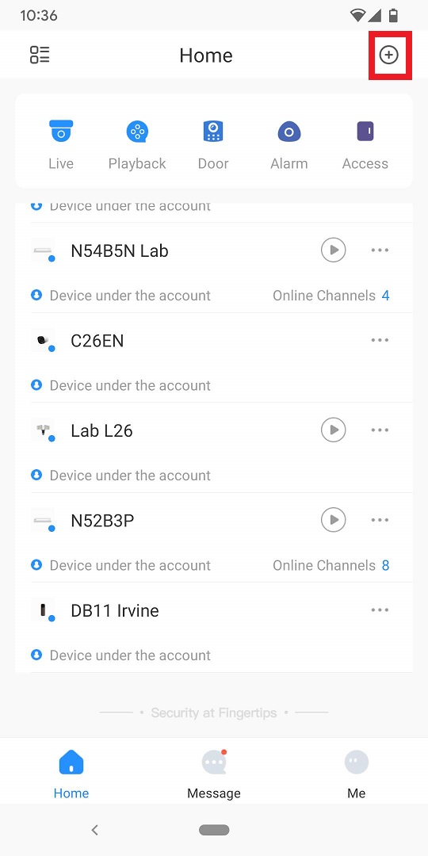
Task: Open the Playback icon
Action: pyautogui.click(x=137, y=132)
